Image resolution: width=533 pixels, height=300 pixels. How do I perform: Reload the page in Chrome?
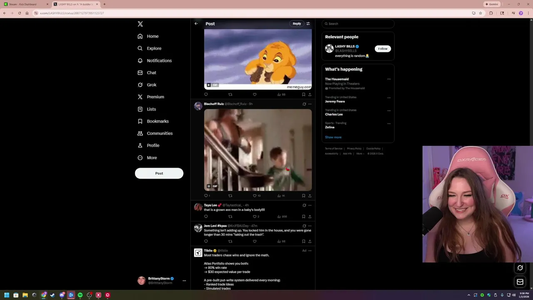click(19, 13)
